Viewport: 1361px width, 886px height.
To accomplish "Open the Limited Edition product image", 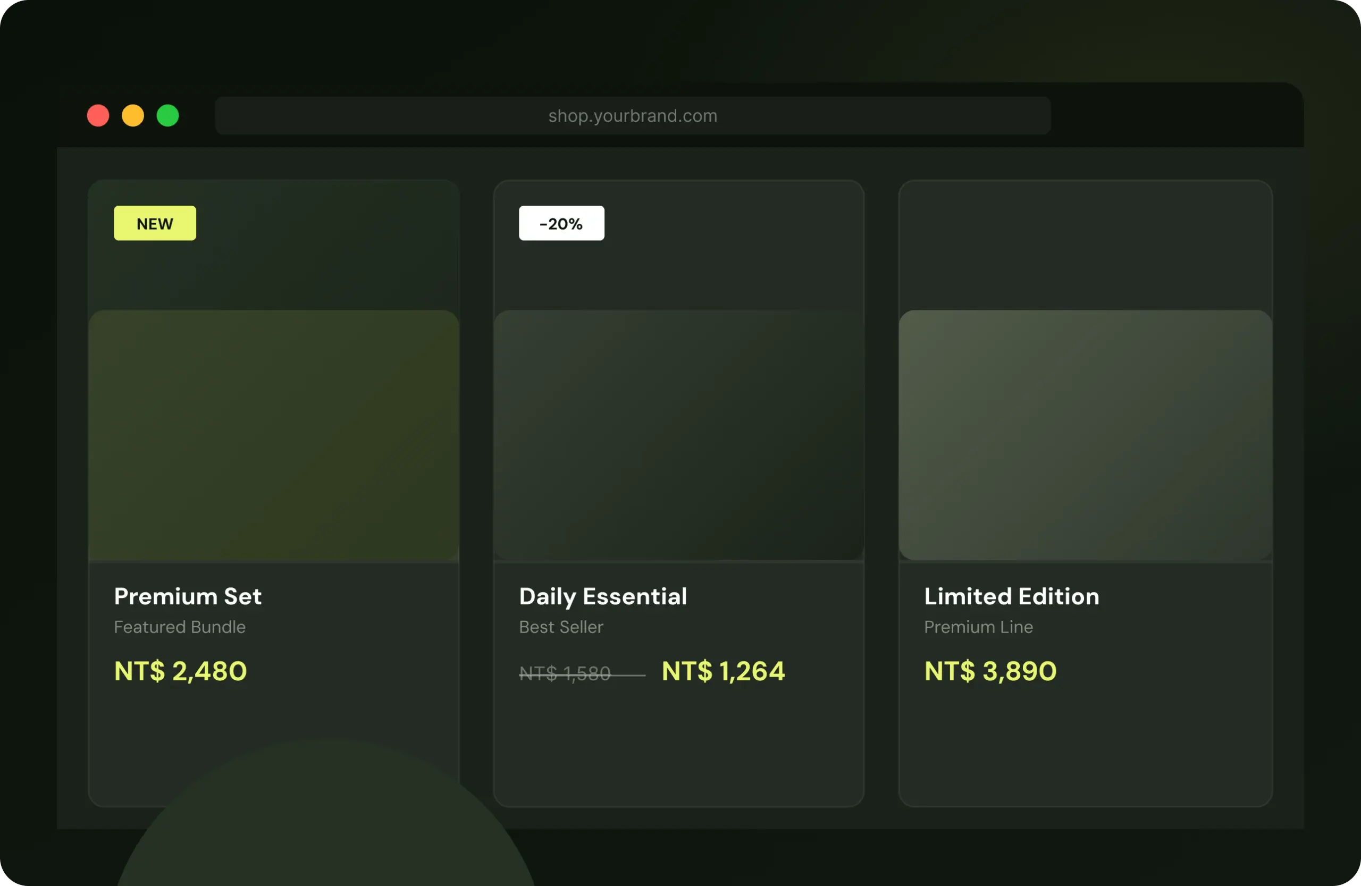I will [x=1086, y=436].
